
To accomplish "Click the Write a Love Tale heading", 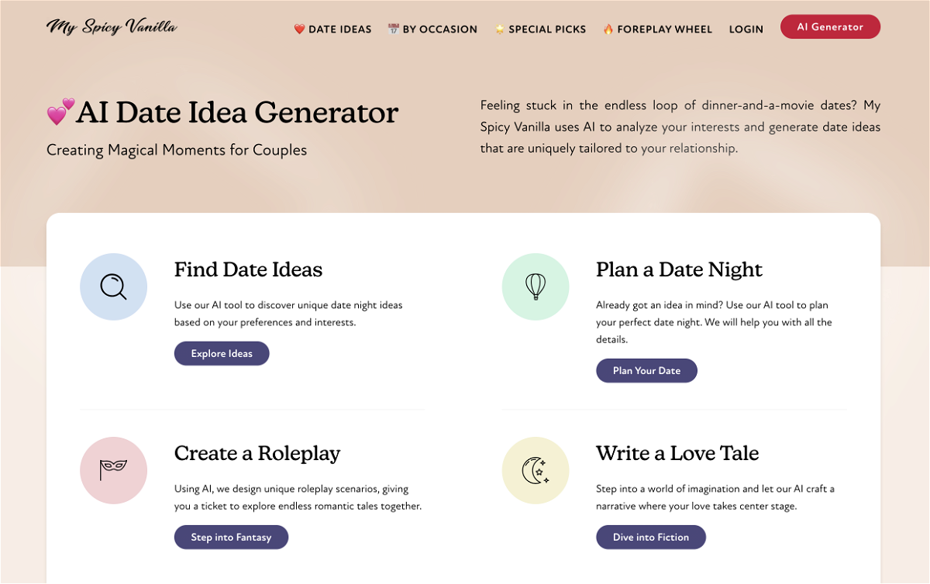I will pyautogui.click(x=677, y=453).
